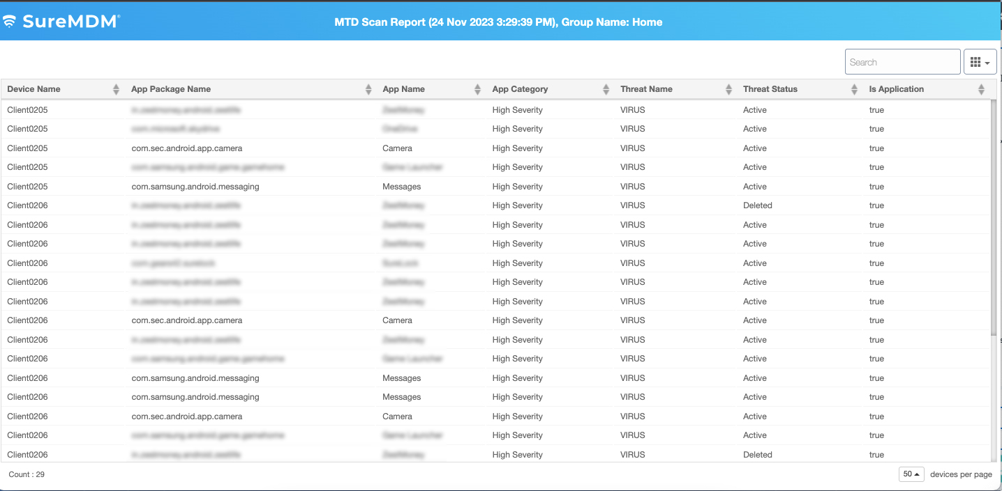Click the ascending sort arrow on App Package Name

(x=368, y=86)
